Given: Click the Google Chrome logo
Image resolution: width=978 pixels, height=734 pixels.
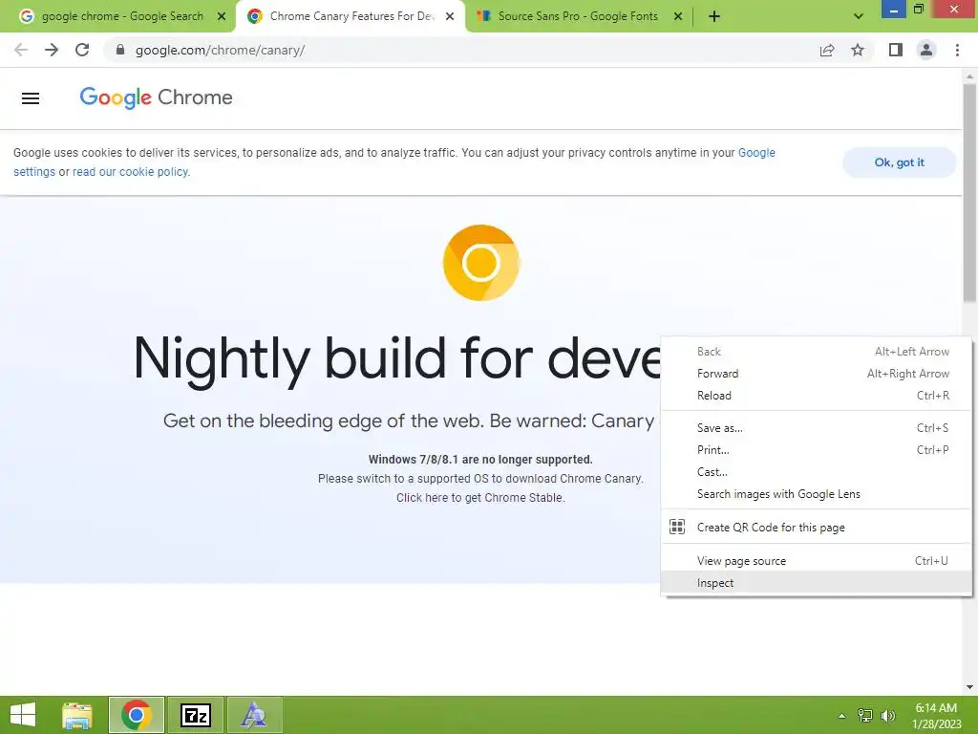Looking at the screenshot, I should pos(156,97).
